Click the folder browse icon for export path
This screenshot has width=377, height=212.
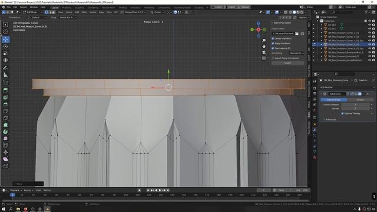point(297,34)
